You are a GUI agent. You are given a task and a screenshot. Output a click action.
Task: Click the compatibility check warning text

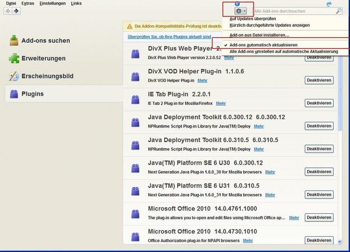(x=178, y=26)
